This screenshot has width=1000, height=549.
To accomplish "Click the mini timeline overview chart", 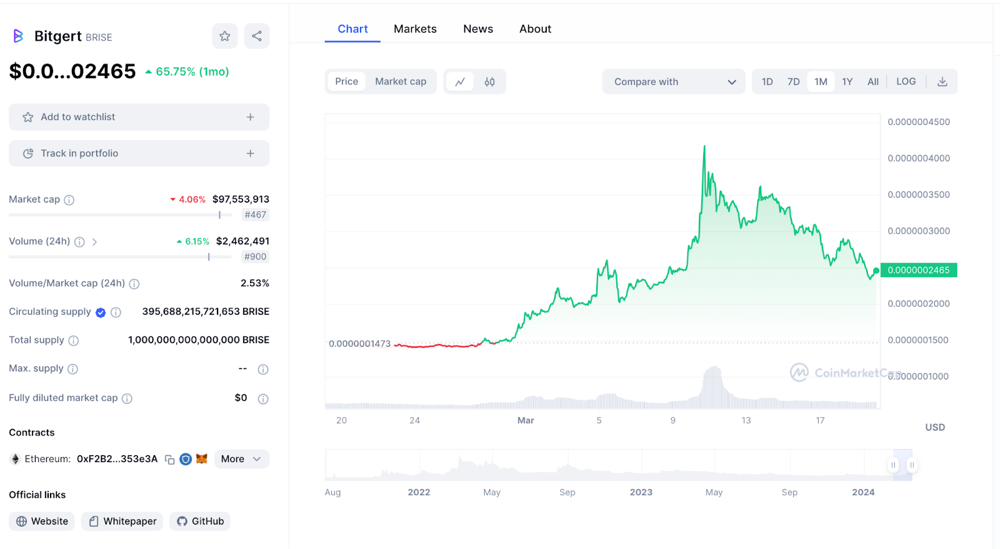I will tap(619, 465).
